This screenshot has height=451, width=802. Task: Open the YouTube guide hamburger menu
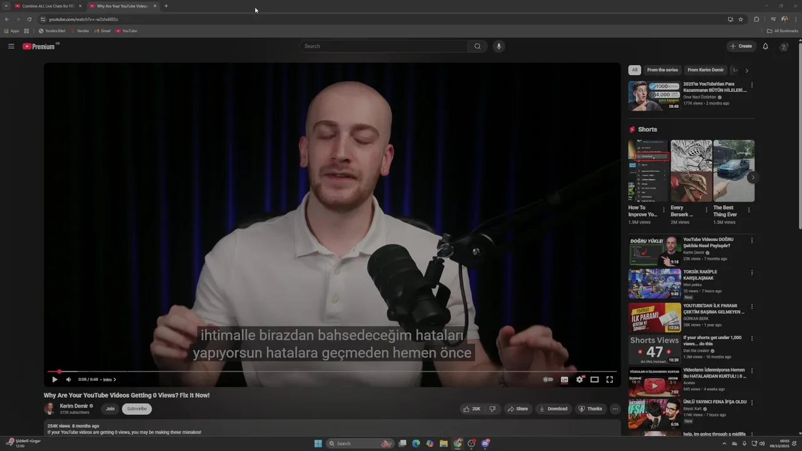(11, 46)
